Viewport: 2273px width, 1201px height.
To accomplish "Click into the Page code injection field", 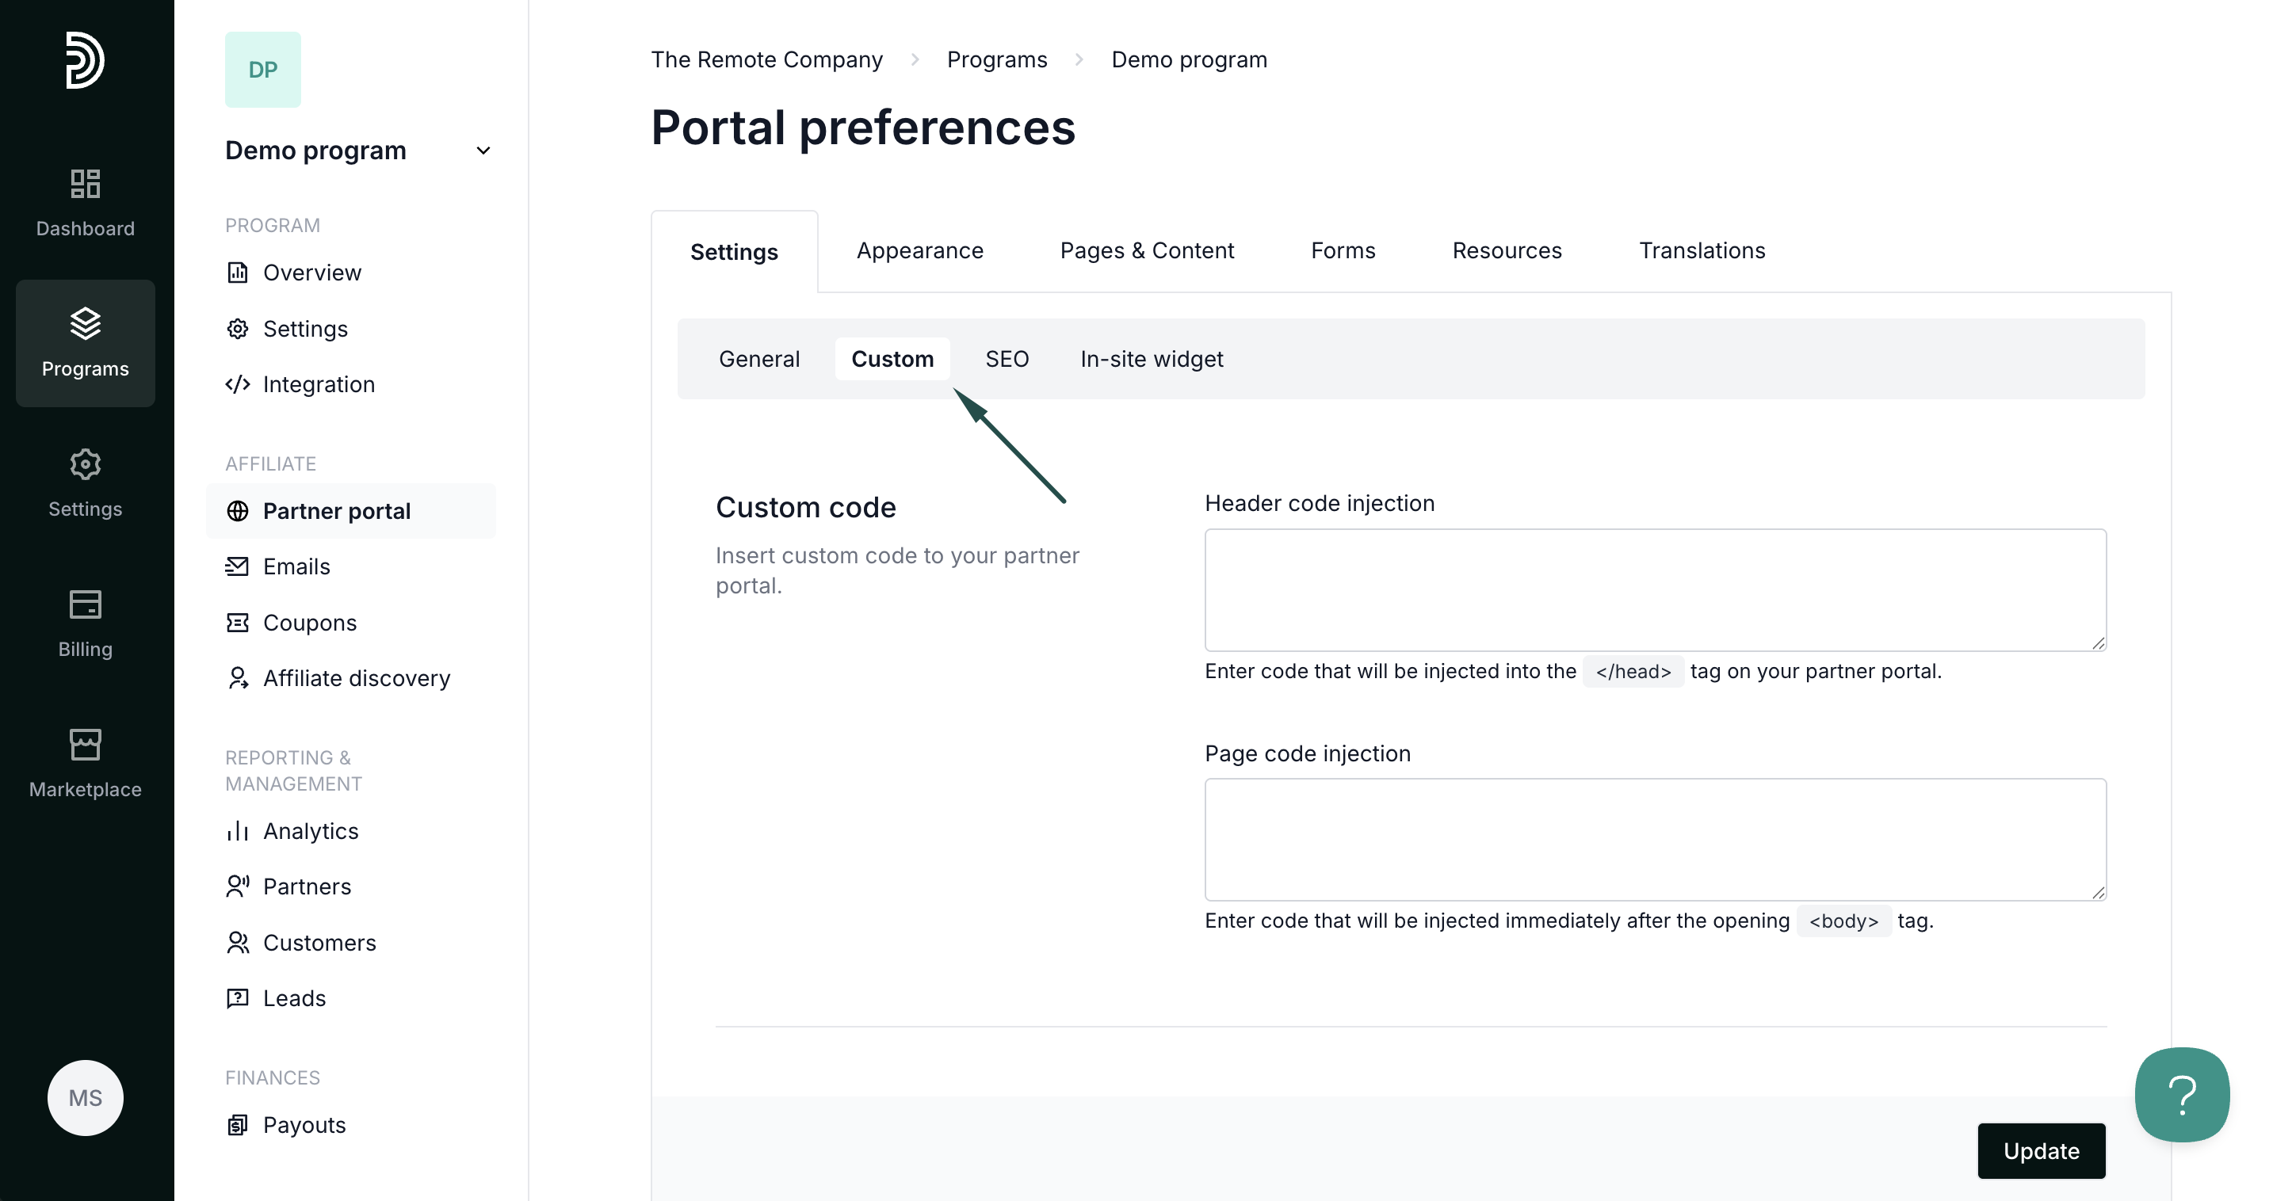I will [x=1655, y=840].
